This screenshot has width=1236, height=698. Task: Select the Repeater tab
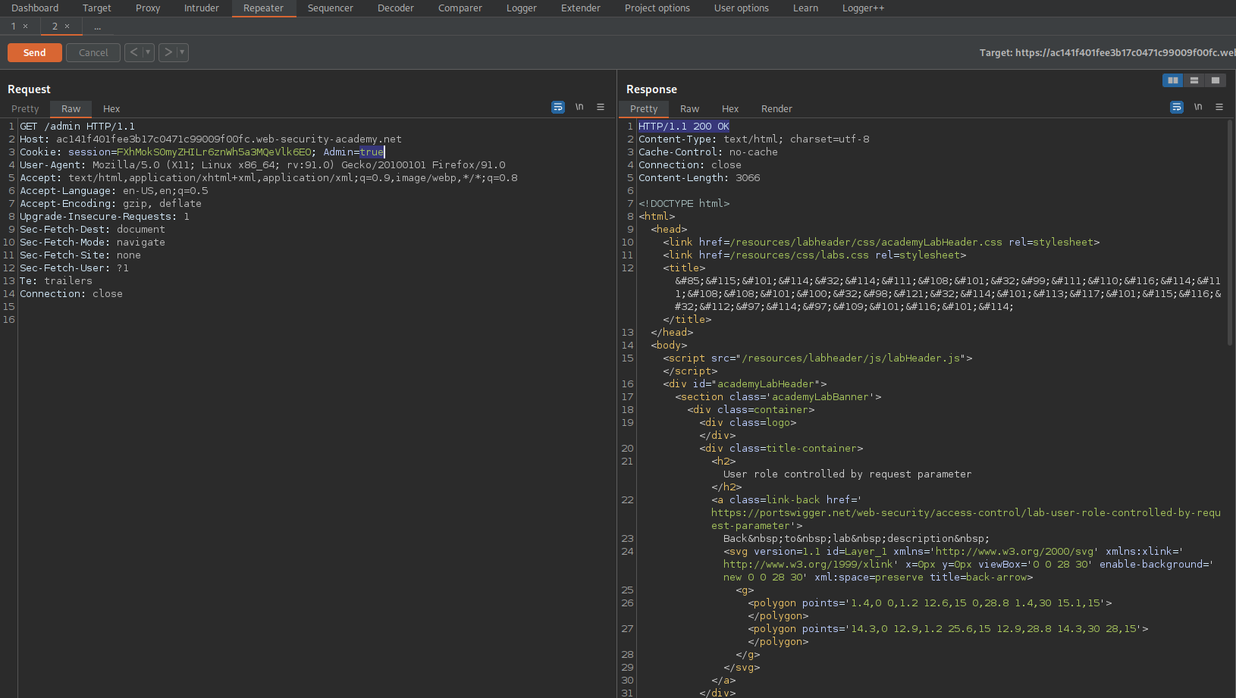[x=263, y=8]
